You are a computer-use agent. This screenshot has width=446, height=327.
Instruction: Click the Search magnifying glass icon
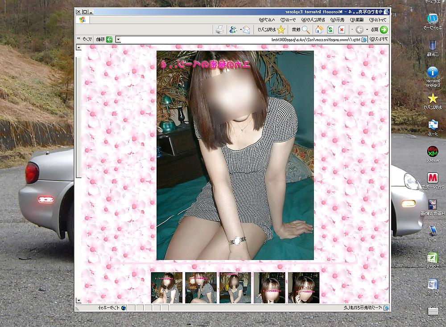coord(306,29)
